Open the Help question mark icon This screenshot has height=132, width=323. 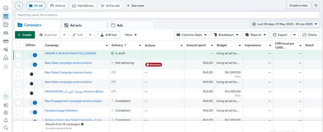(6, 97)
